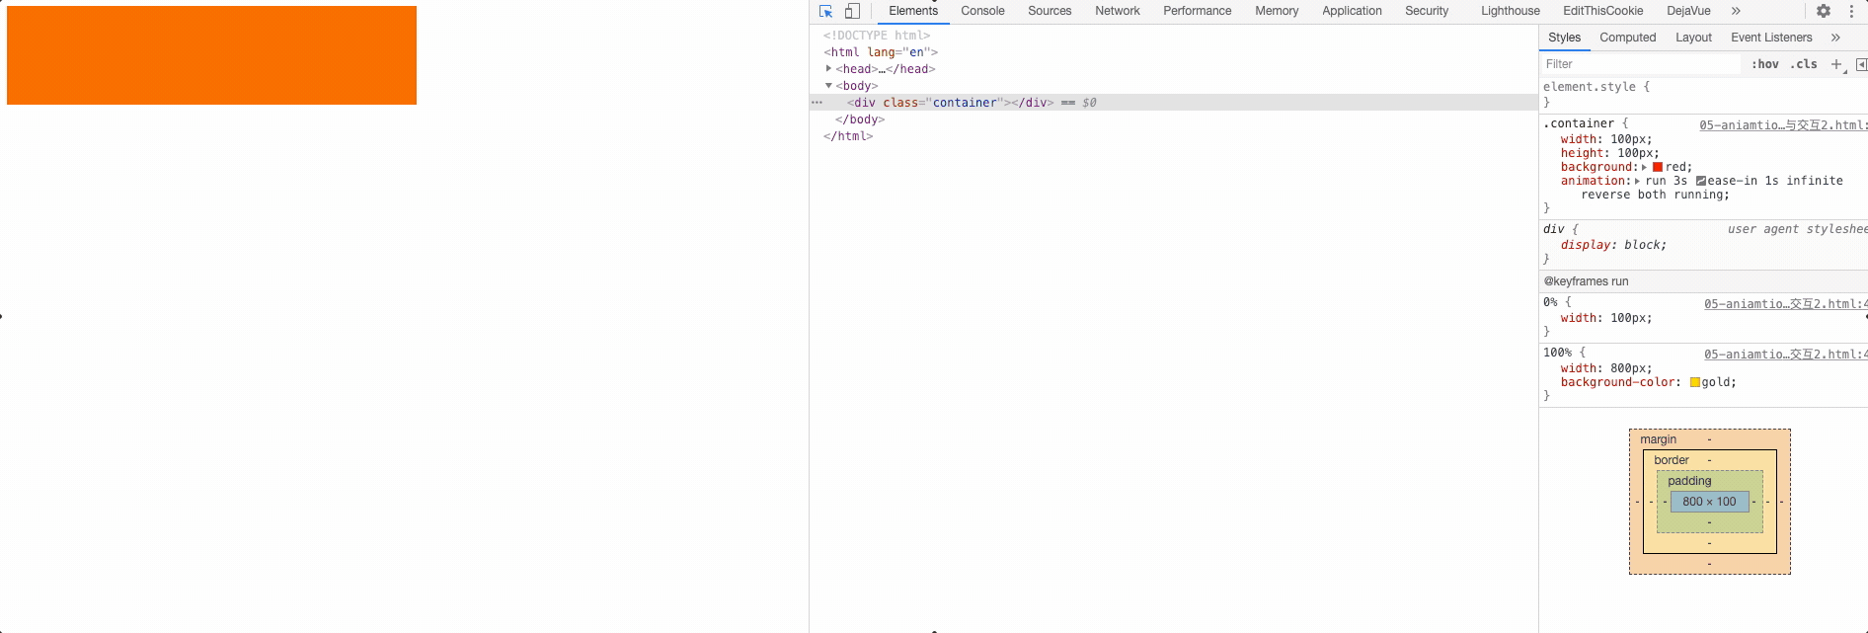The height and width of the screenshot is (633, 1868).
Task: Activate the inspect element picker icon
Action: click(826, 11)
